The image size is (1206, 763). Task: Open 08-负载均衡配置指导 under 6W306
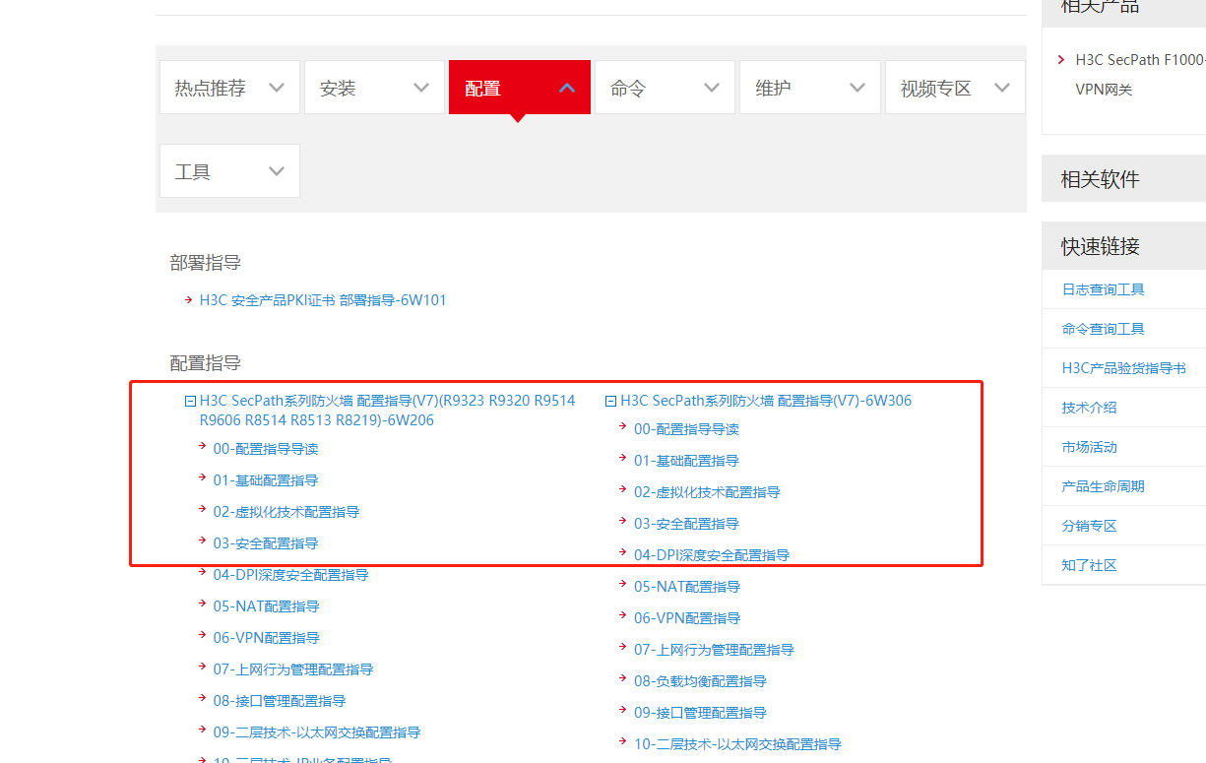point(700,681)
